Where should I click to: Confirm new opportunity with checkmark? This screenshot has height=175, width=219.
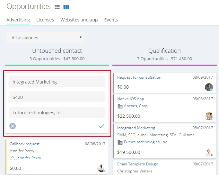point(101,126)
